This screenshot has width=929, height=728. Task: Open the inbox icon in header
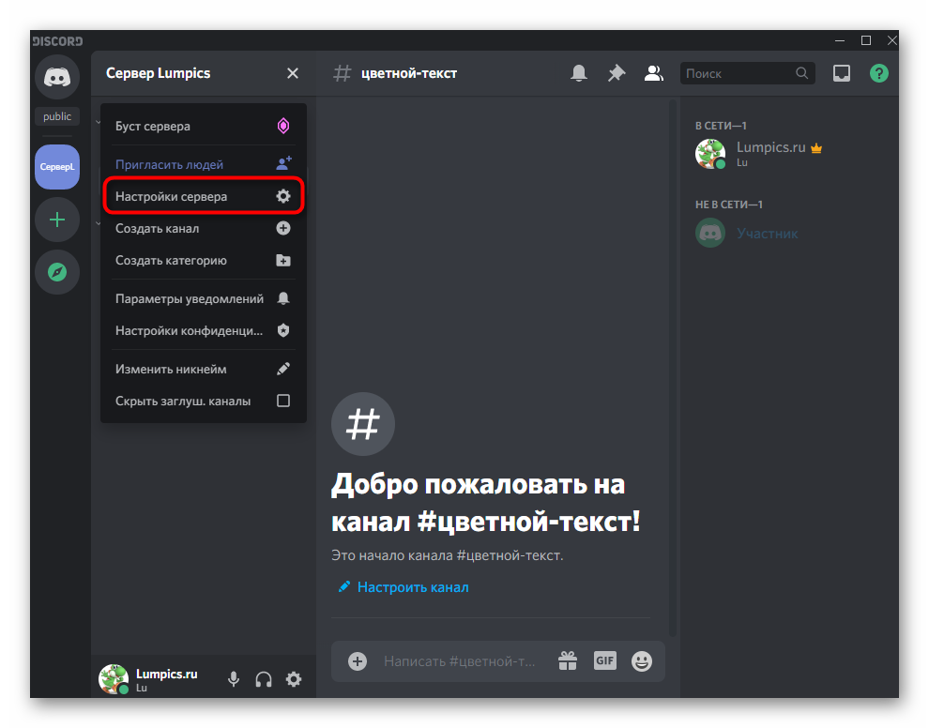point(842,73)
